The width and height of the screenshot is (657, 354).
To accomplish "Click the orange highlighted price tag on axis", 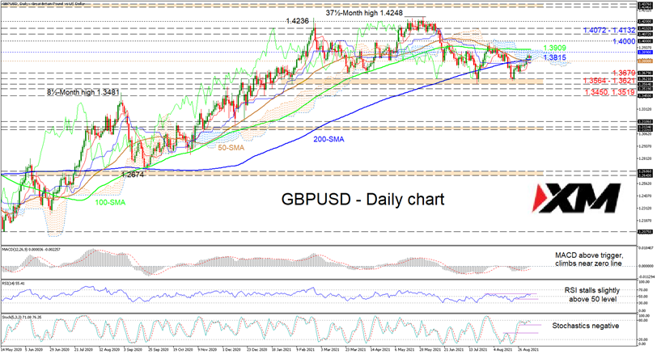I will tap(646, 61).
